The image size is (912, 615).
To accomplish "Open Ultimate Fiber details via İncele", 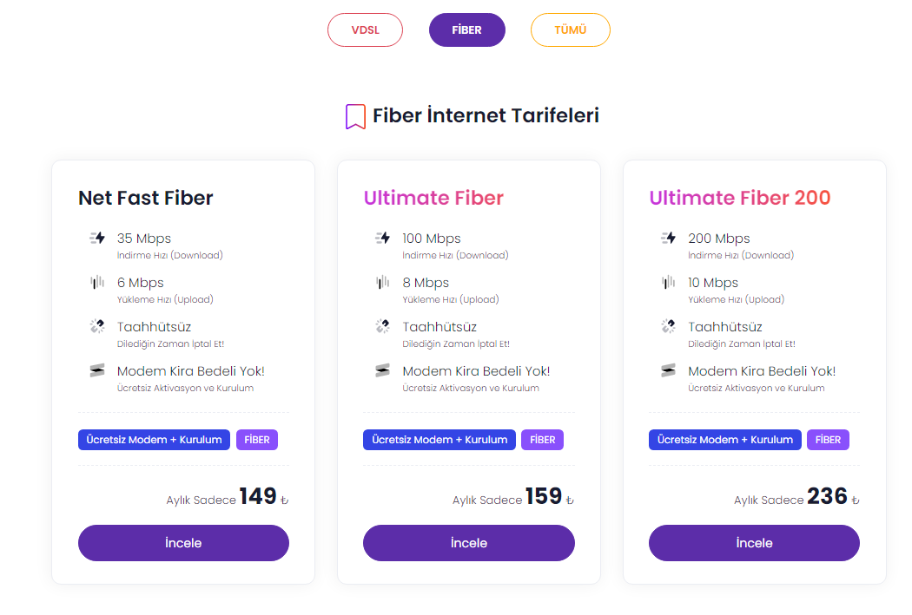I will (468, 543).
